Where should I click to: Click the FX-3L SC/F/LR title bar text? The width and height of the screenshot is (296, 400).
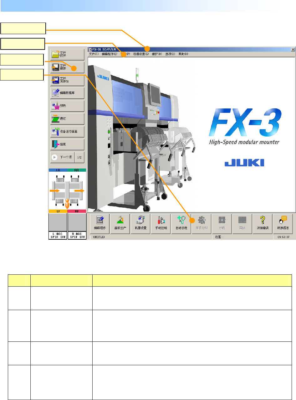tap(104, 49)
